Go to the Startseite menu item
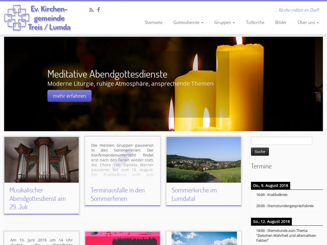The width and height of the screenshot is (327, 245). coord(153,23)
